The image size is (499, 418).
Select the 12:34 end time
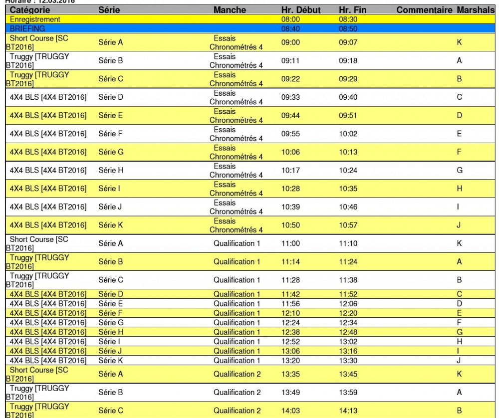pyautogui.click(x=348, y=323)
